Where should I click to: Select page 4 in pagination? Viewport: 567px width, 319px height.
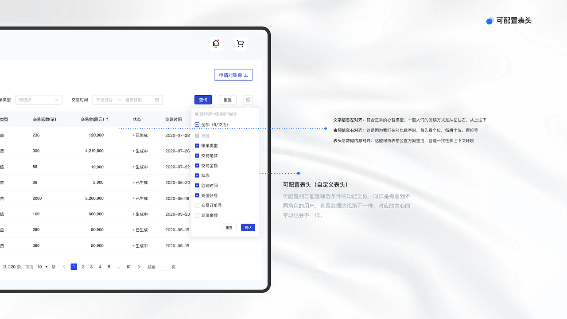pos(100,267)
